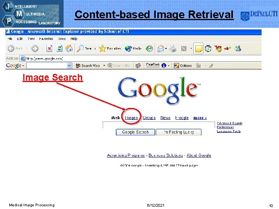This screenshot has height=209, width=279.
Task: Click the Stop page loading icon
Action: tap(49, 48)
